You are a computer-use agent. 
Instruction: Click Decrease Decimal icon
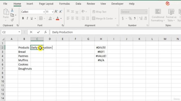(x=145, y=18)
